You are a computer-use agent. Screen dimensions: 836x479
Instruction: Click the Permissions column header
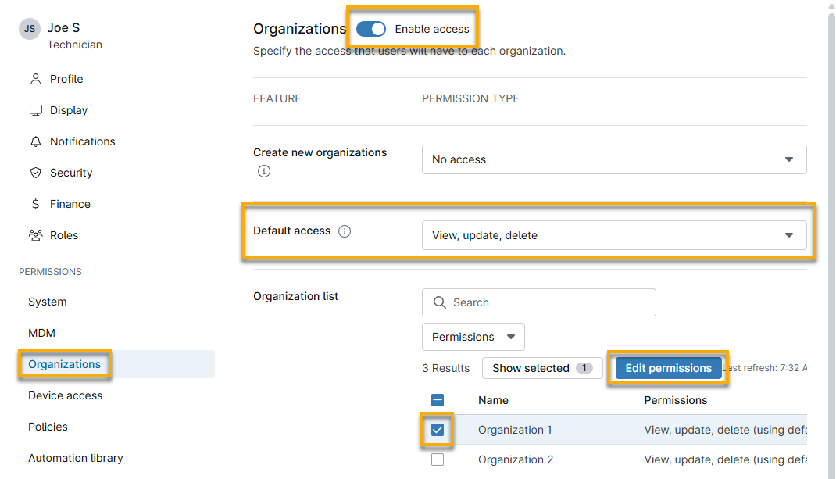(676, 400)
